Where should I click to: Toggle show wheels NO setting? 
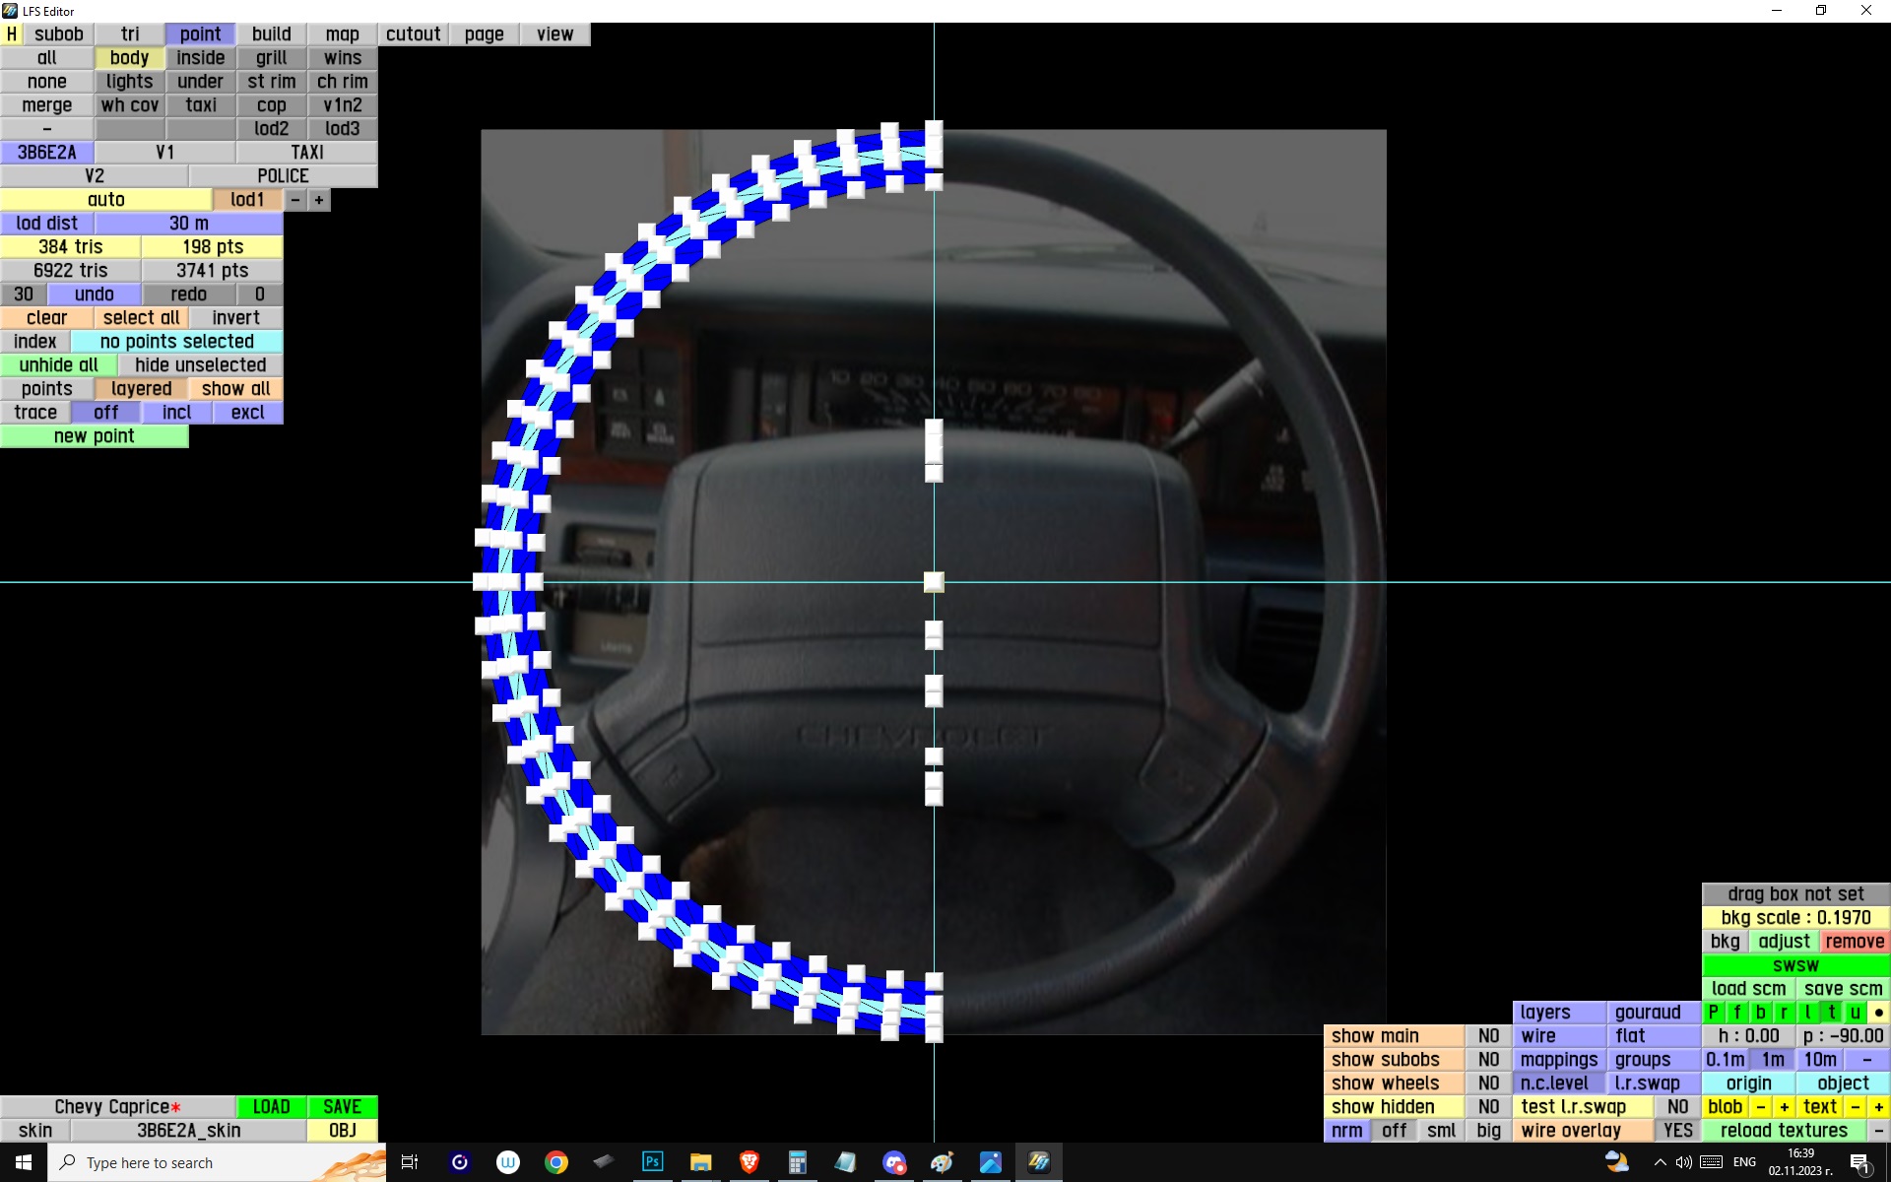coord(1488,1083)
